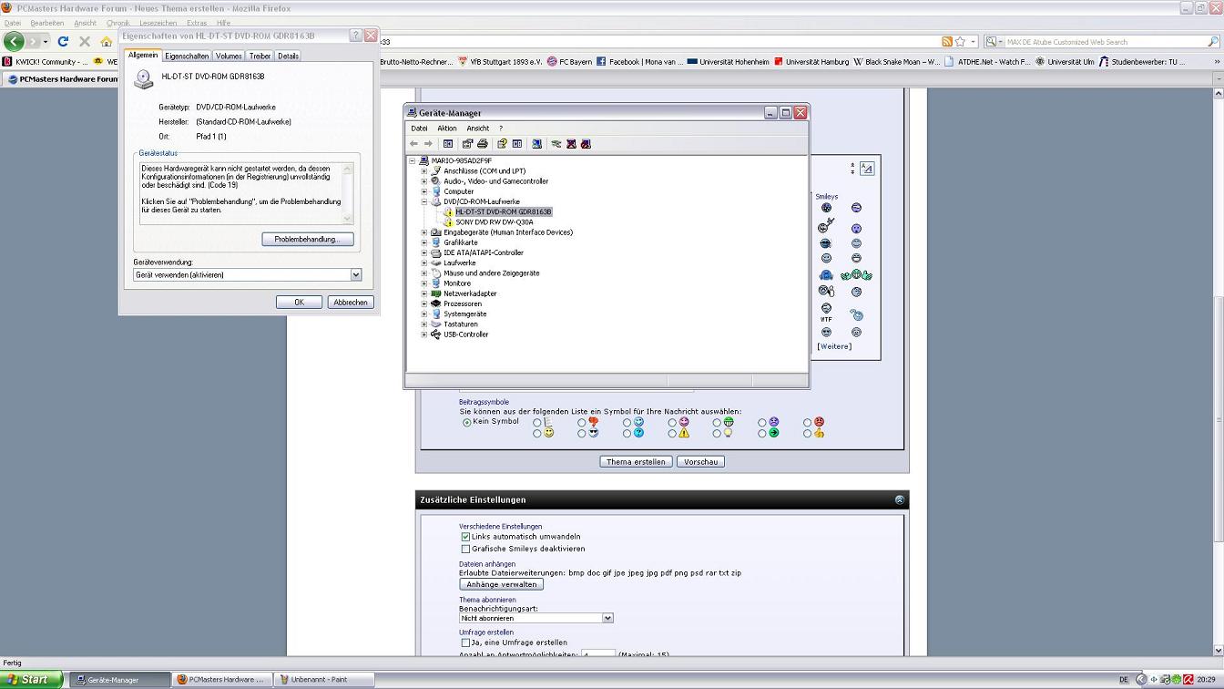Click the help question mark toolbar icon
This screenshot has width=1224, height=689.
[502, 144]
